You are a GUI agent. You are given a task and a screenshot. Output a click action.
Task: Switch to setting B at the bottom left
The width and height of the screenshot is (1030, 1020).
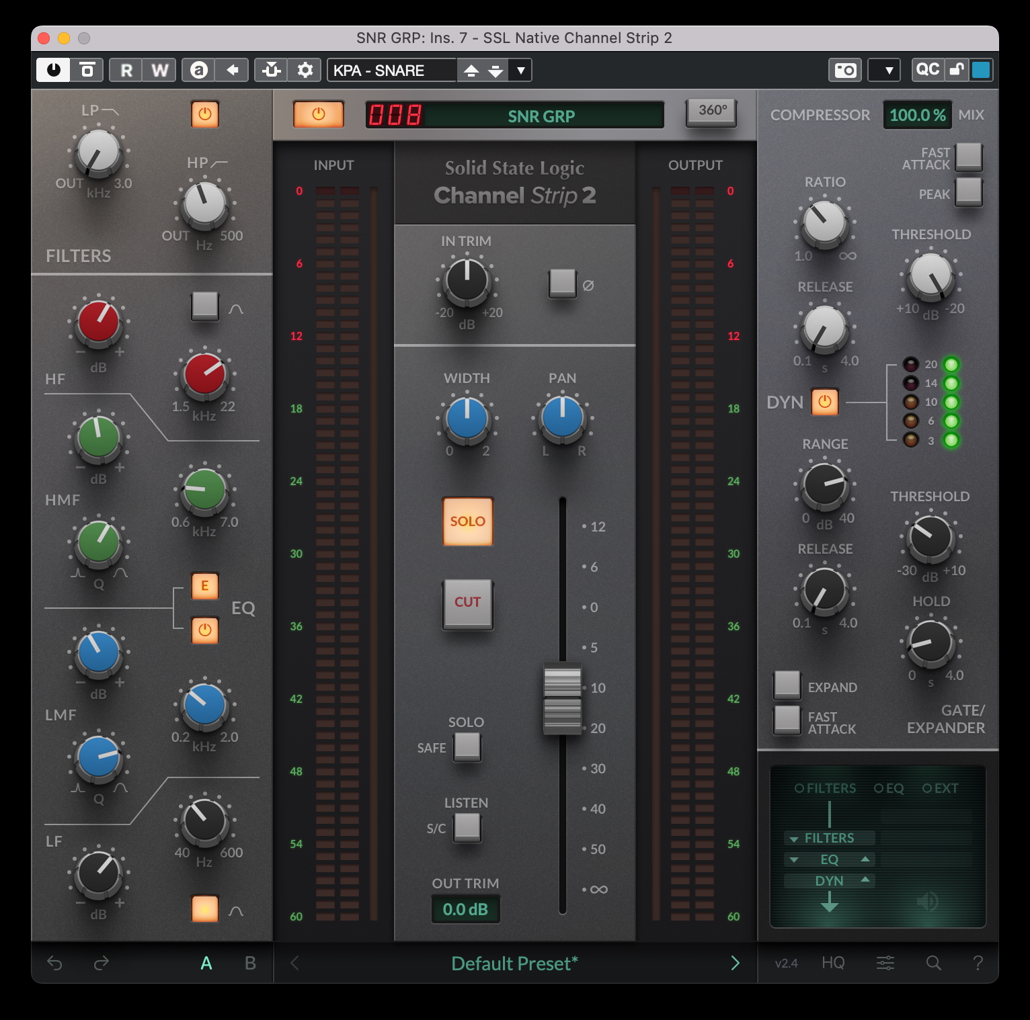pyautogui.click(x=249, y=963)
